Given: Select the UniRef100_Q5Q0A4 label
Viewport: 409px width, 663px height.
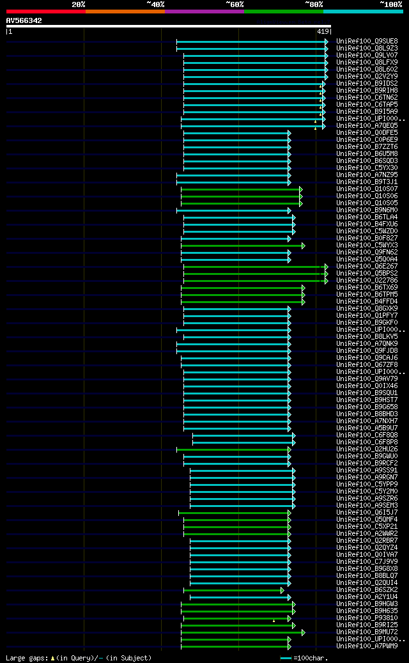Looking at the screenshot, I should click(x=367, y=259).
